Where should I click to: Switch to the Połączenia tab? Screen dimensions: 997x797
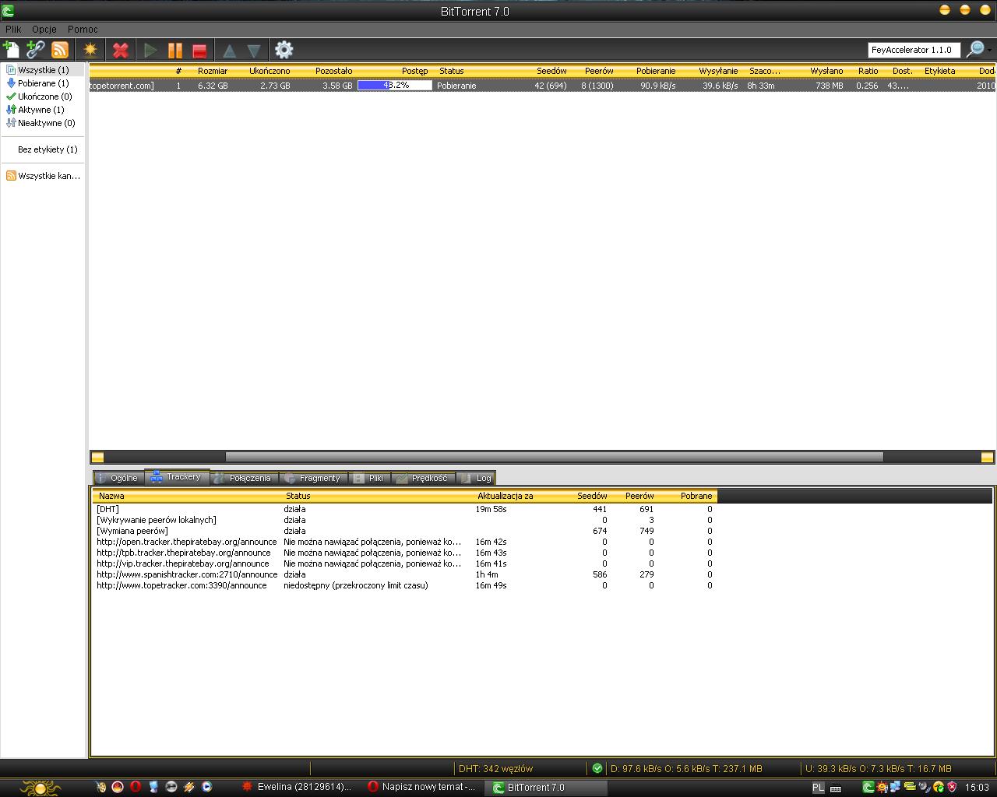coord(243,478)
